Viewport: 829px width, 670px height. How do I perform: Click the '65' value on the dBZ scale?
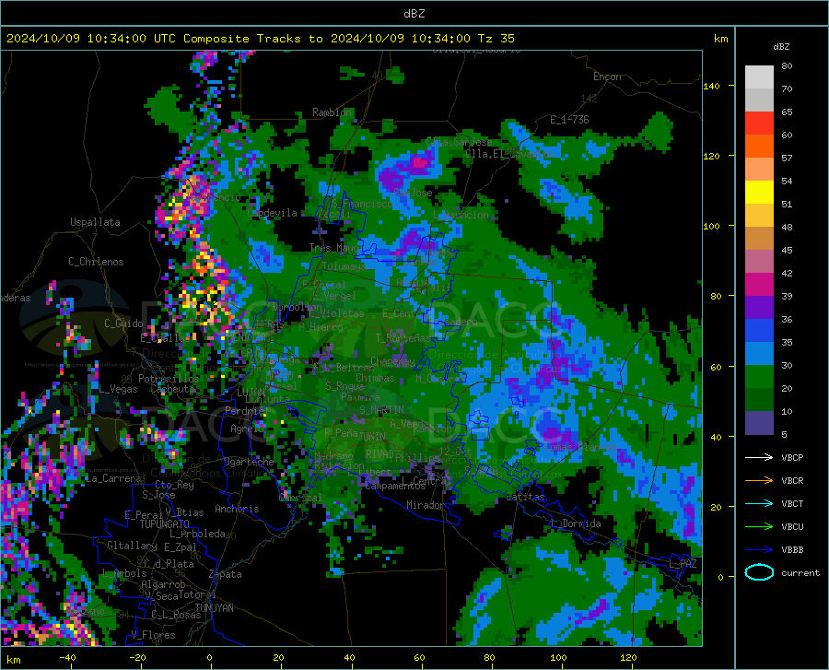click(x=787, y=112)
